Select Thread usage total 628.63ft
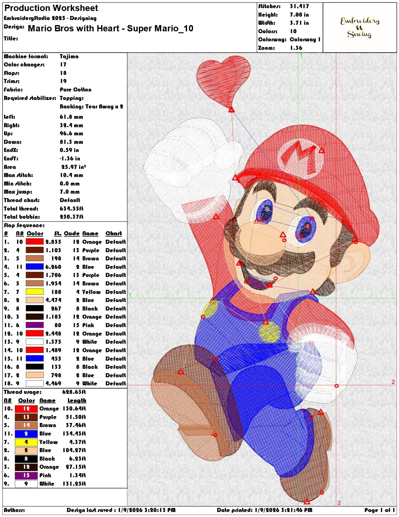The image size is (399, 517). tap(74, 392)
